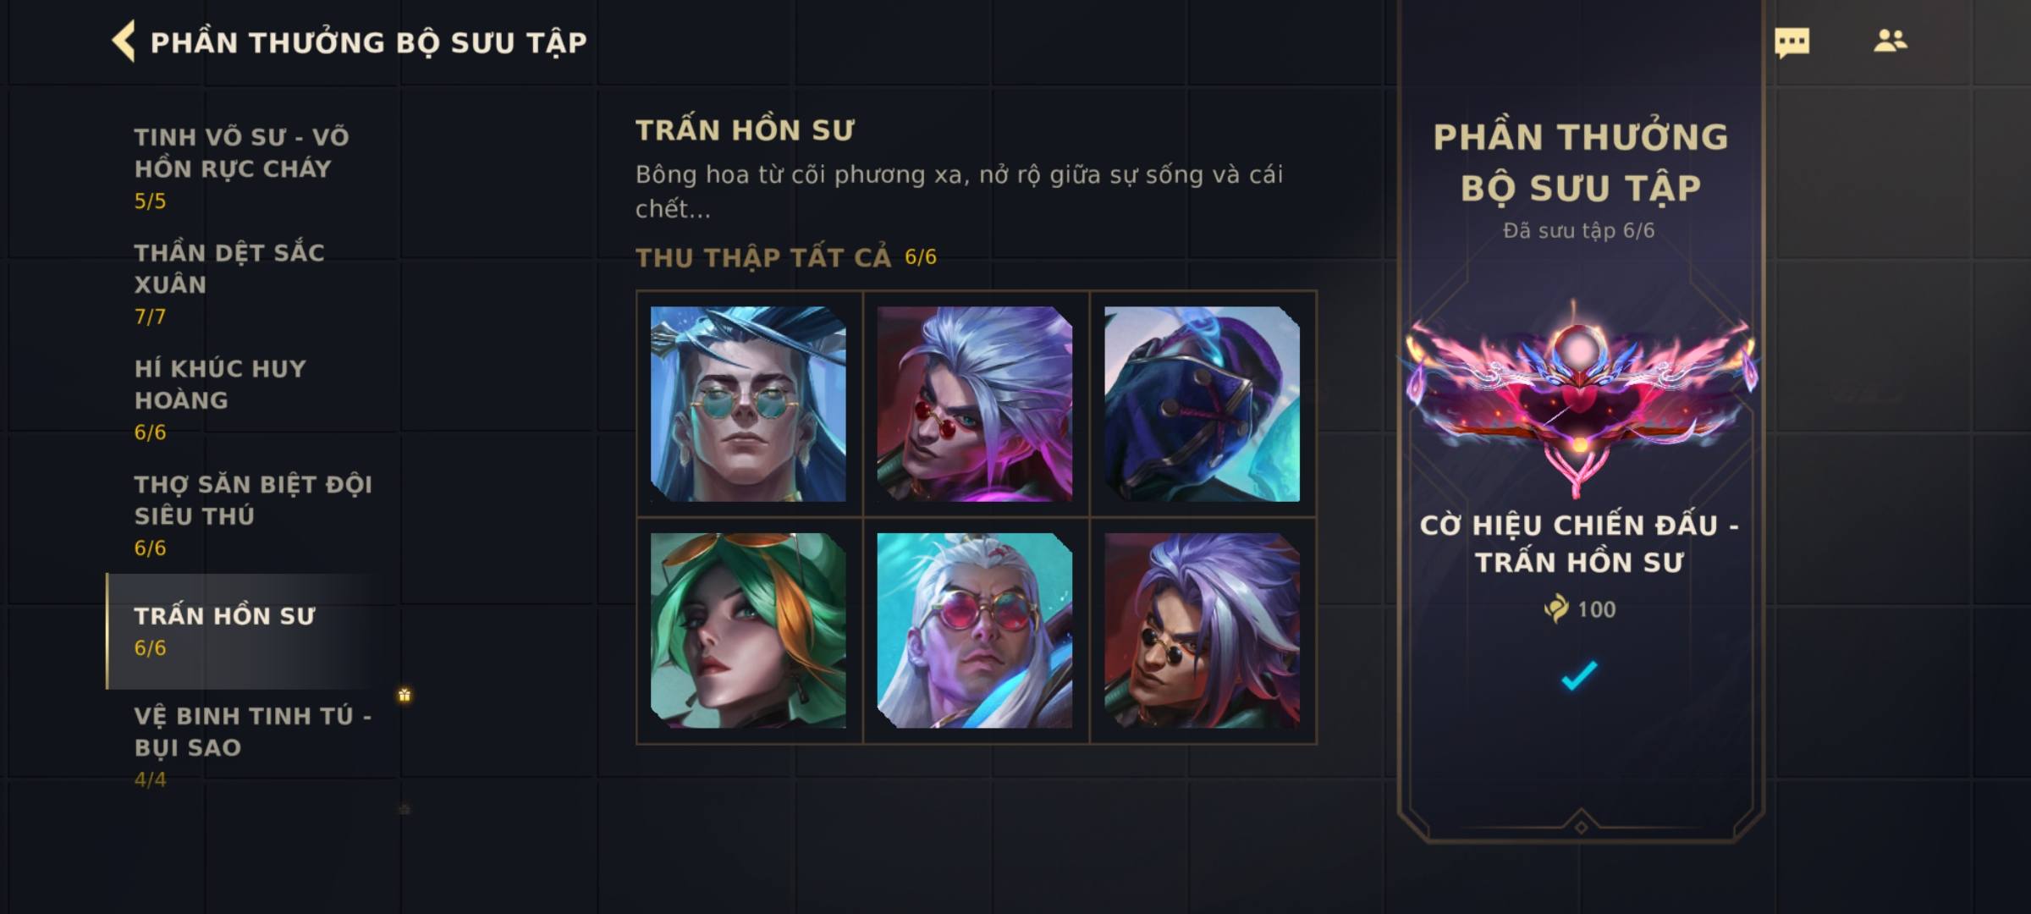Open Vệ Binh Tinh Tú - Bụi Sao collection
The image size is (2031, 914).
[x=252, y=746]
